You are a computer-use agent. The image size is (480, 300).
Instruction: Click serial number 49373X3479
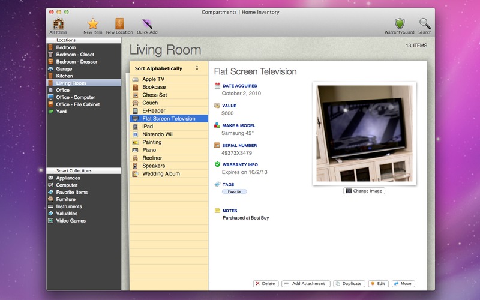237,153
